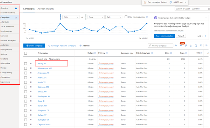
Task: Click the Create campaign button
Action: point(34,46)
